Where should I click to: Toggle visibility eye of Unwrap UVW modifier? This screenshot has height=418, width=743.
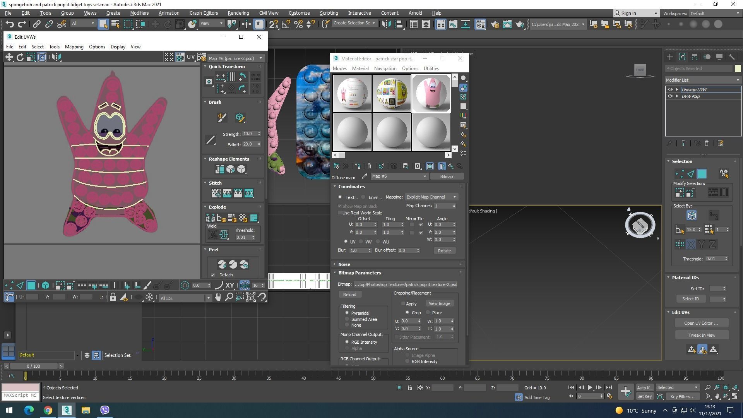670,89
